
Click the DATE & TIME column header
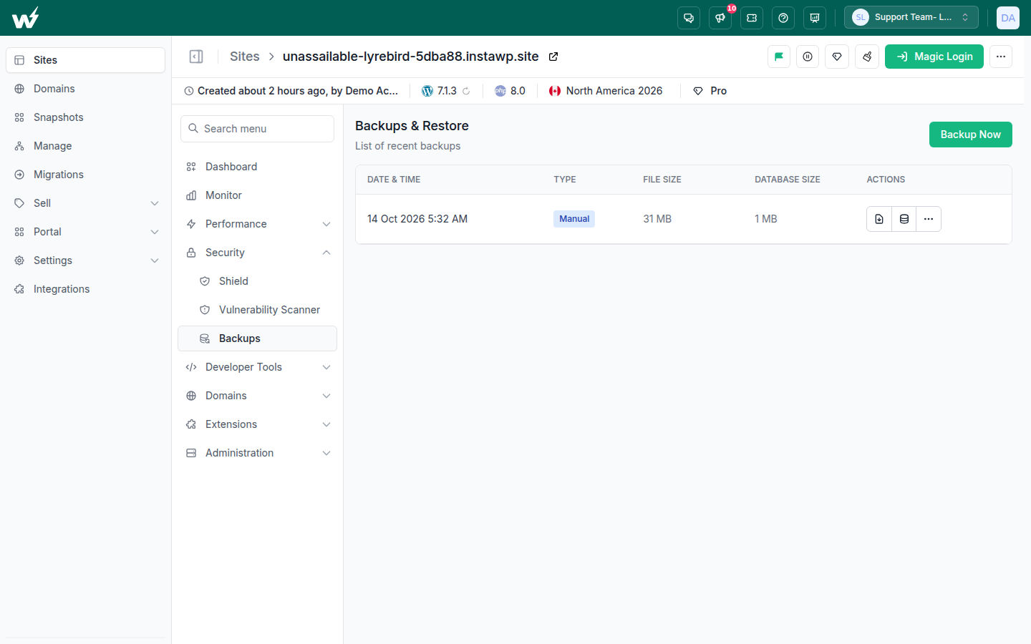(394, 180)
